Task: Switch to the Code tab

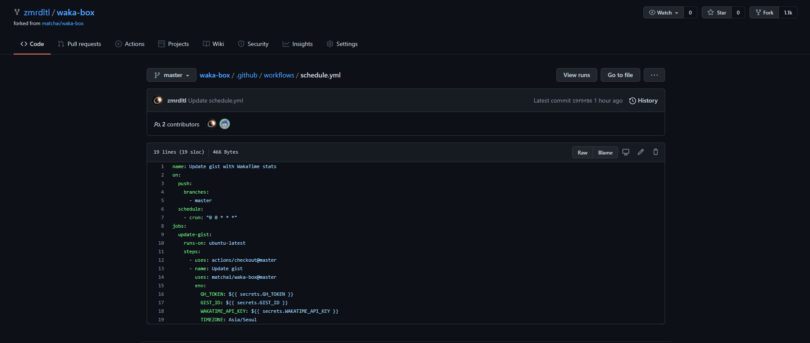Action: click(x=32, y=44)
